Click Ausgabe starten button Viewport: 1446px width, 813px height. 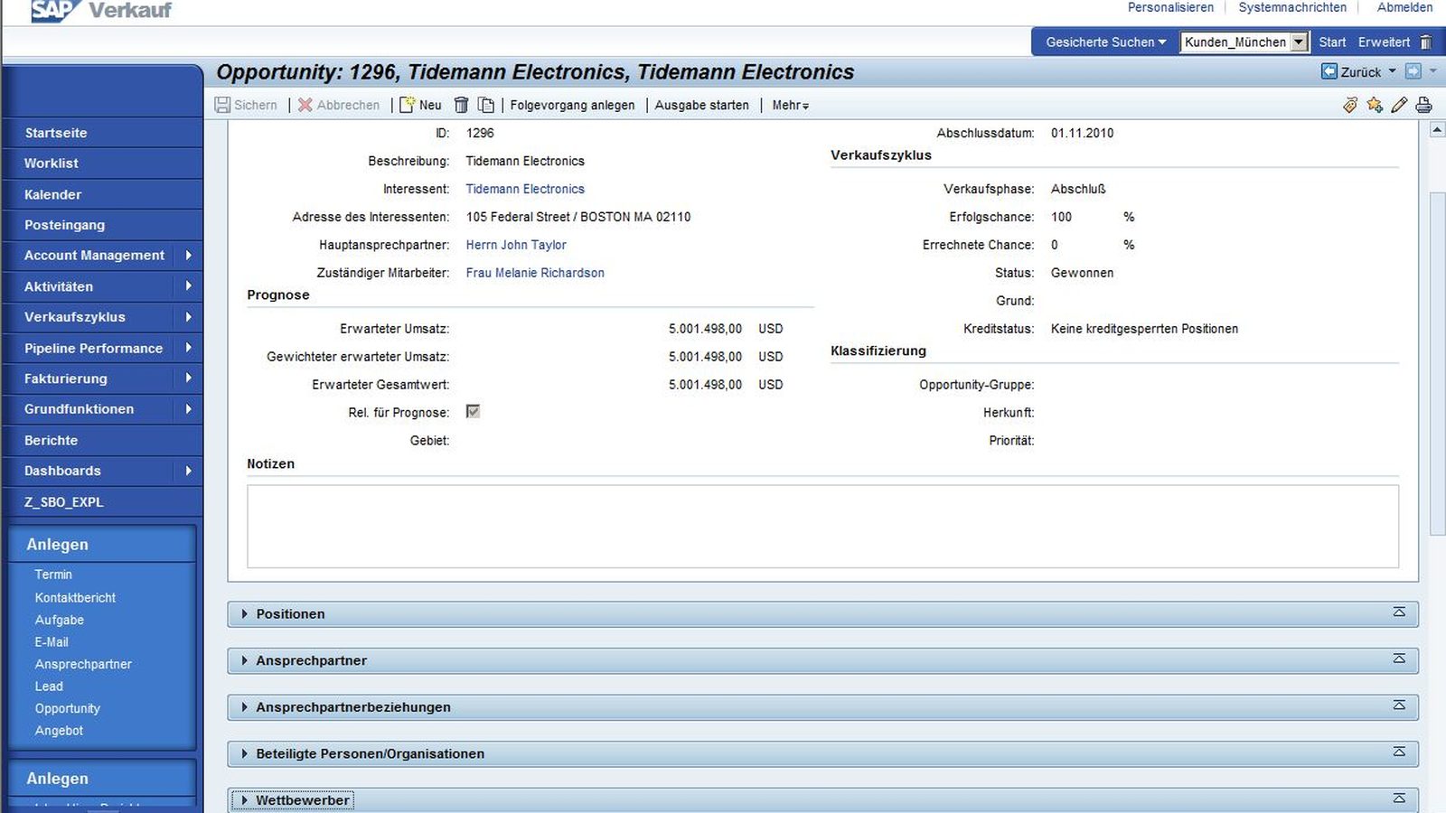701,105
